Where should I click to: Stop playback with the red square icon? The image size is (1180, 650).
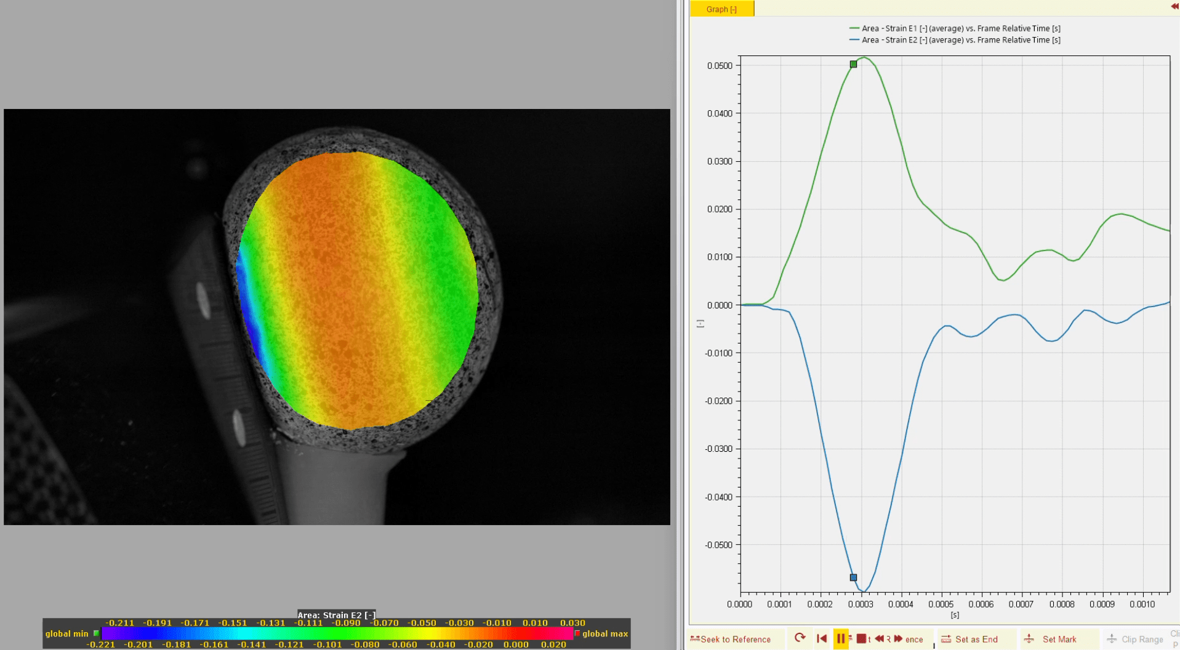861,639
